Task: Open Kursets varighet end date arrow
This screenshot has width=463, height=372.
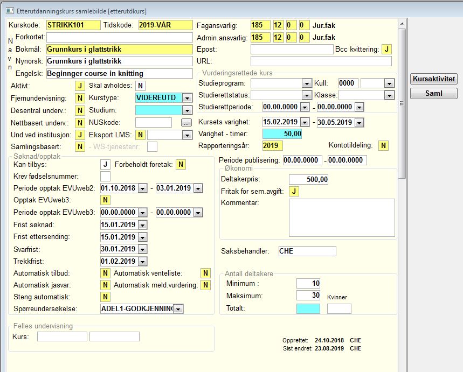Action: point(359,122)
